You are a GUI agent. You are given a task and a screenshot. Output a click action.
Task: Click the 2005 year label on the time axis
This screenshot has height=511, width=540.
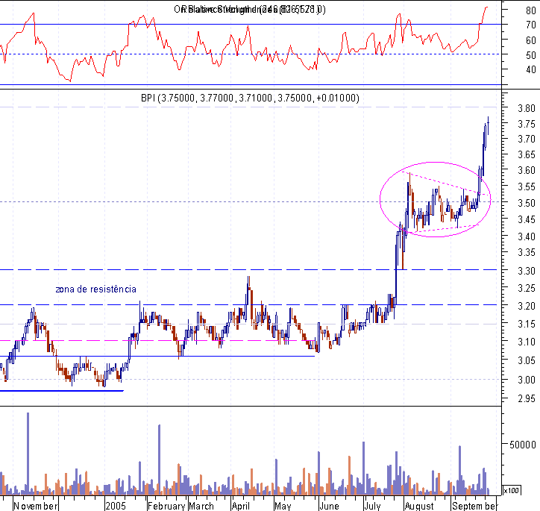pos(116,506)
